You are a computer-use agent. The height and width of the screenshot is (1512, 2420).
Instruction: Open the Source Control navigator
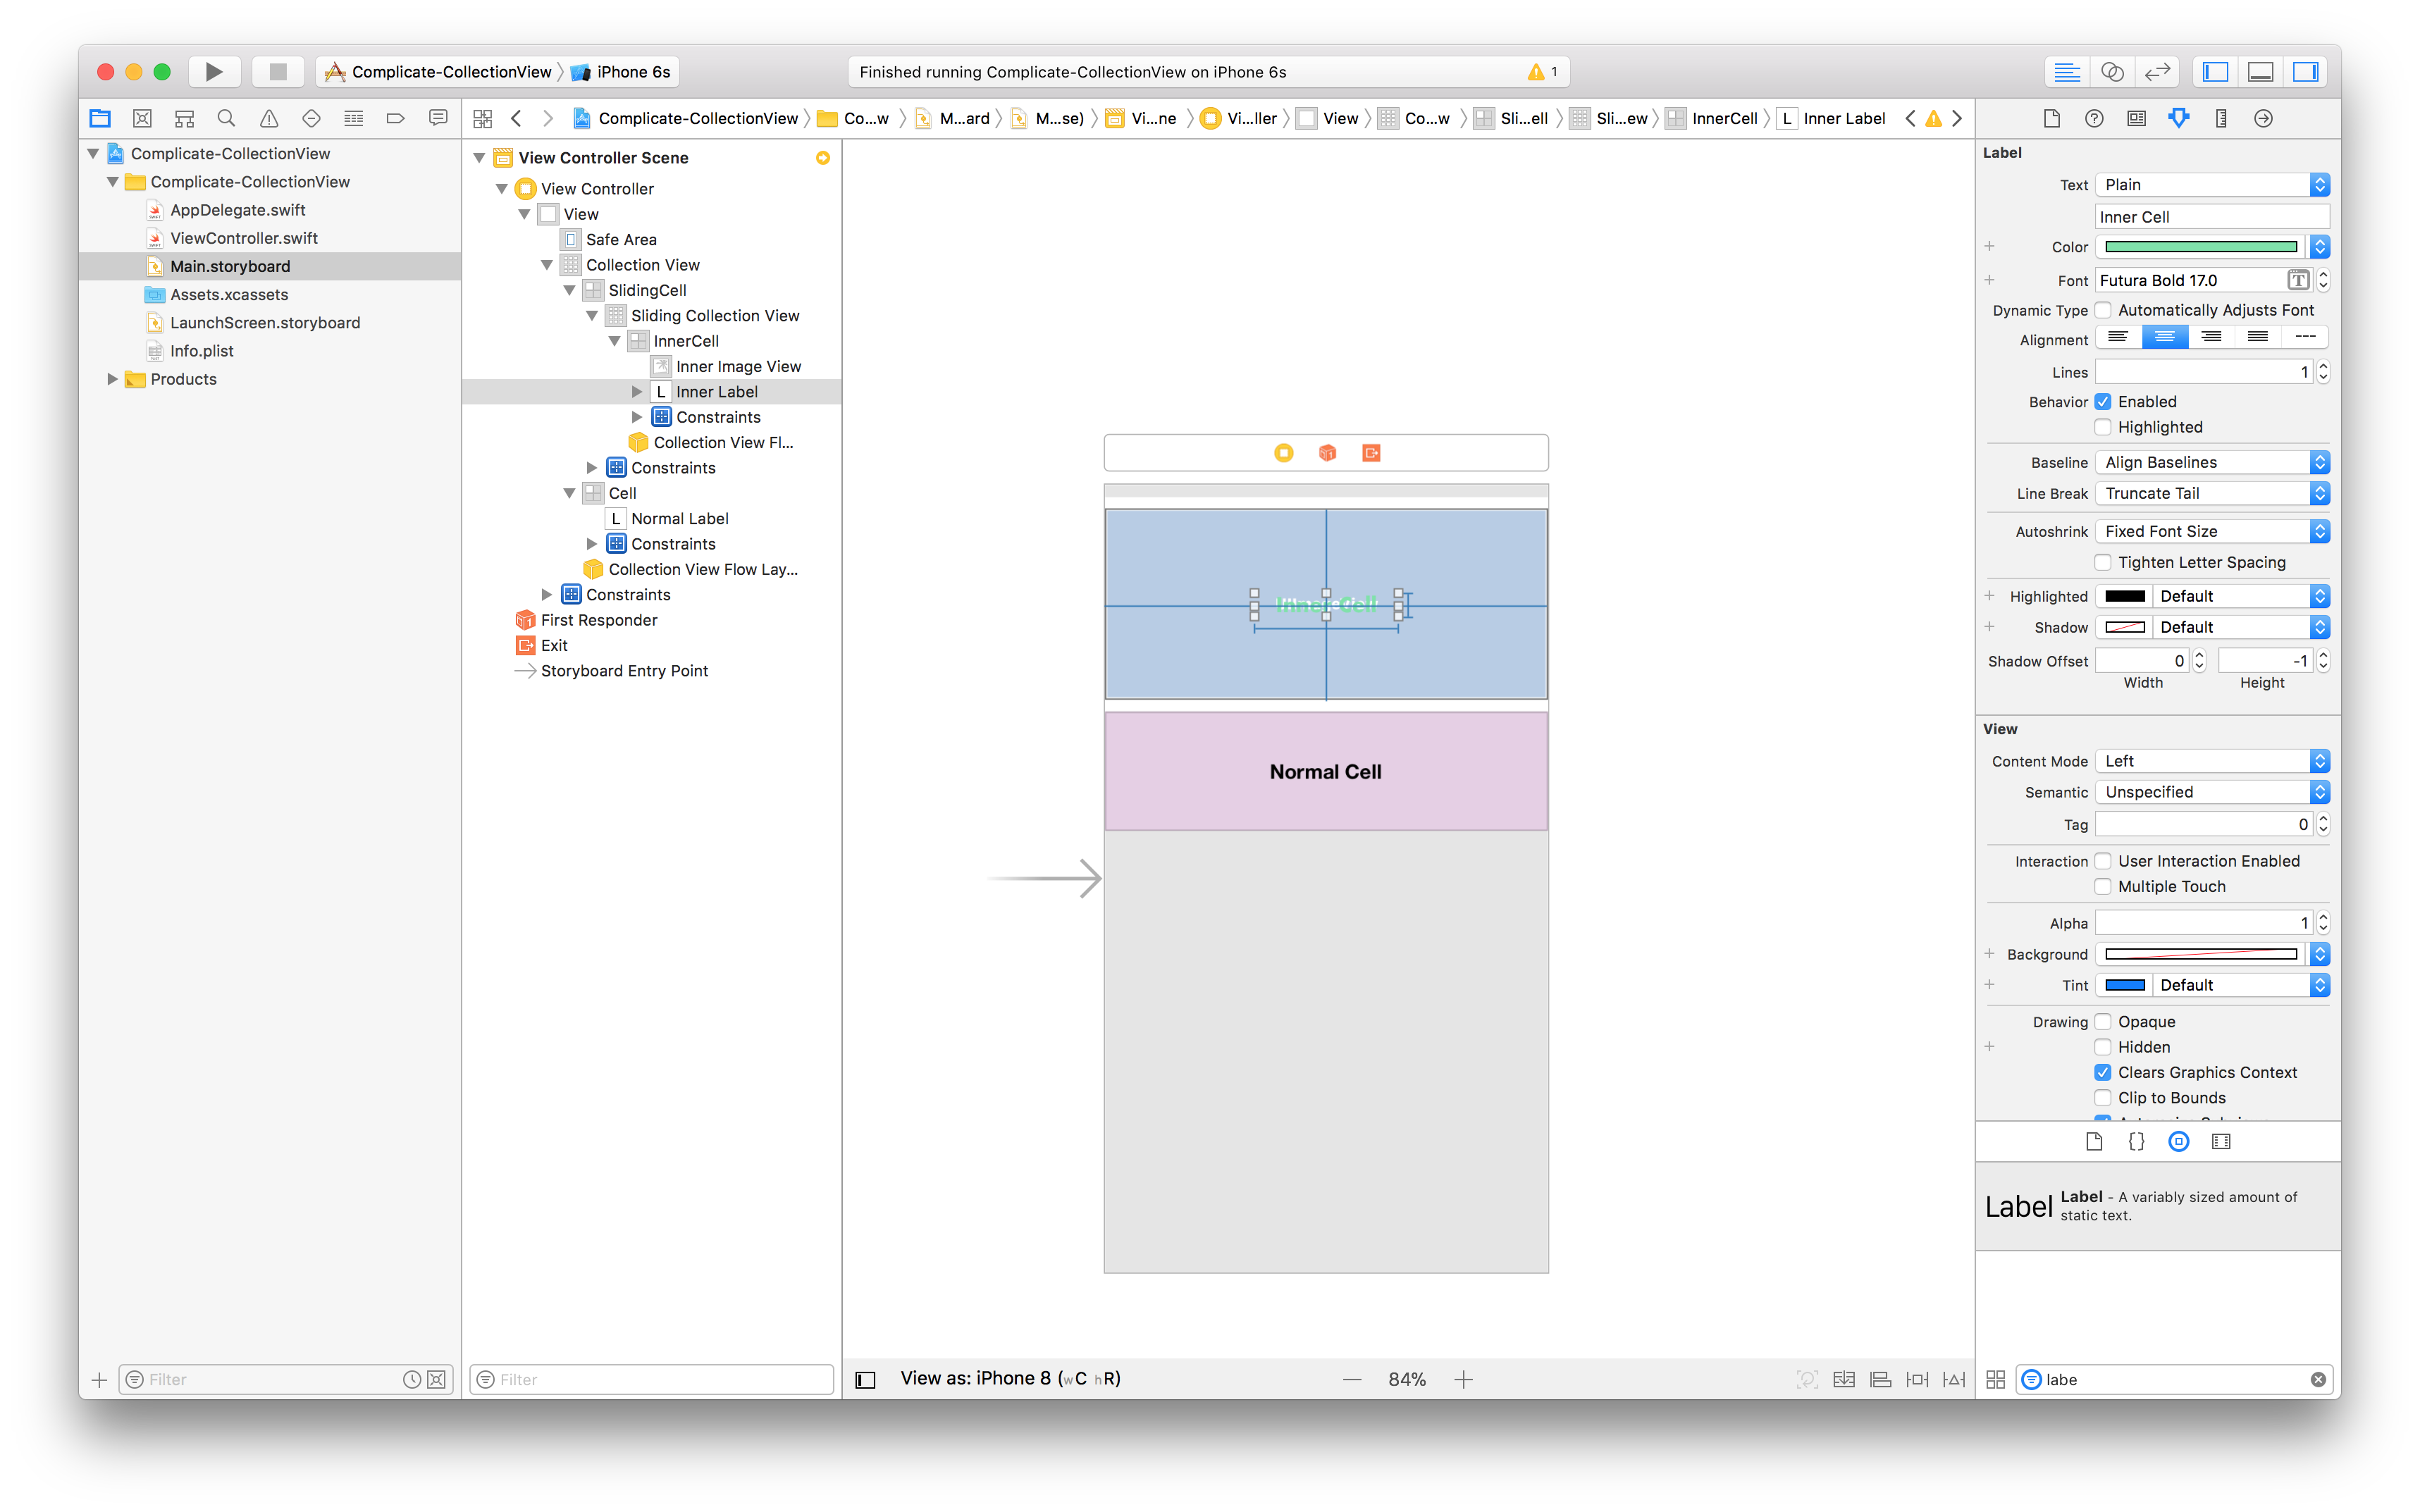click(x=142, y=118)
